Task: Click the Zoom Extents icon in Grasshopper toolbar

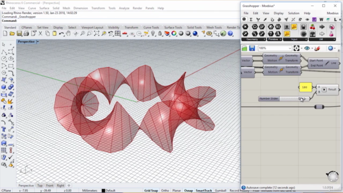Action: click(x=296, y=48)
